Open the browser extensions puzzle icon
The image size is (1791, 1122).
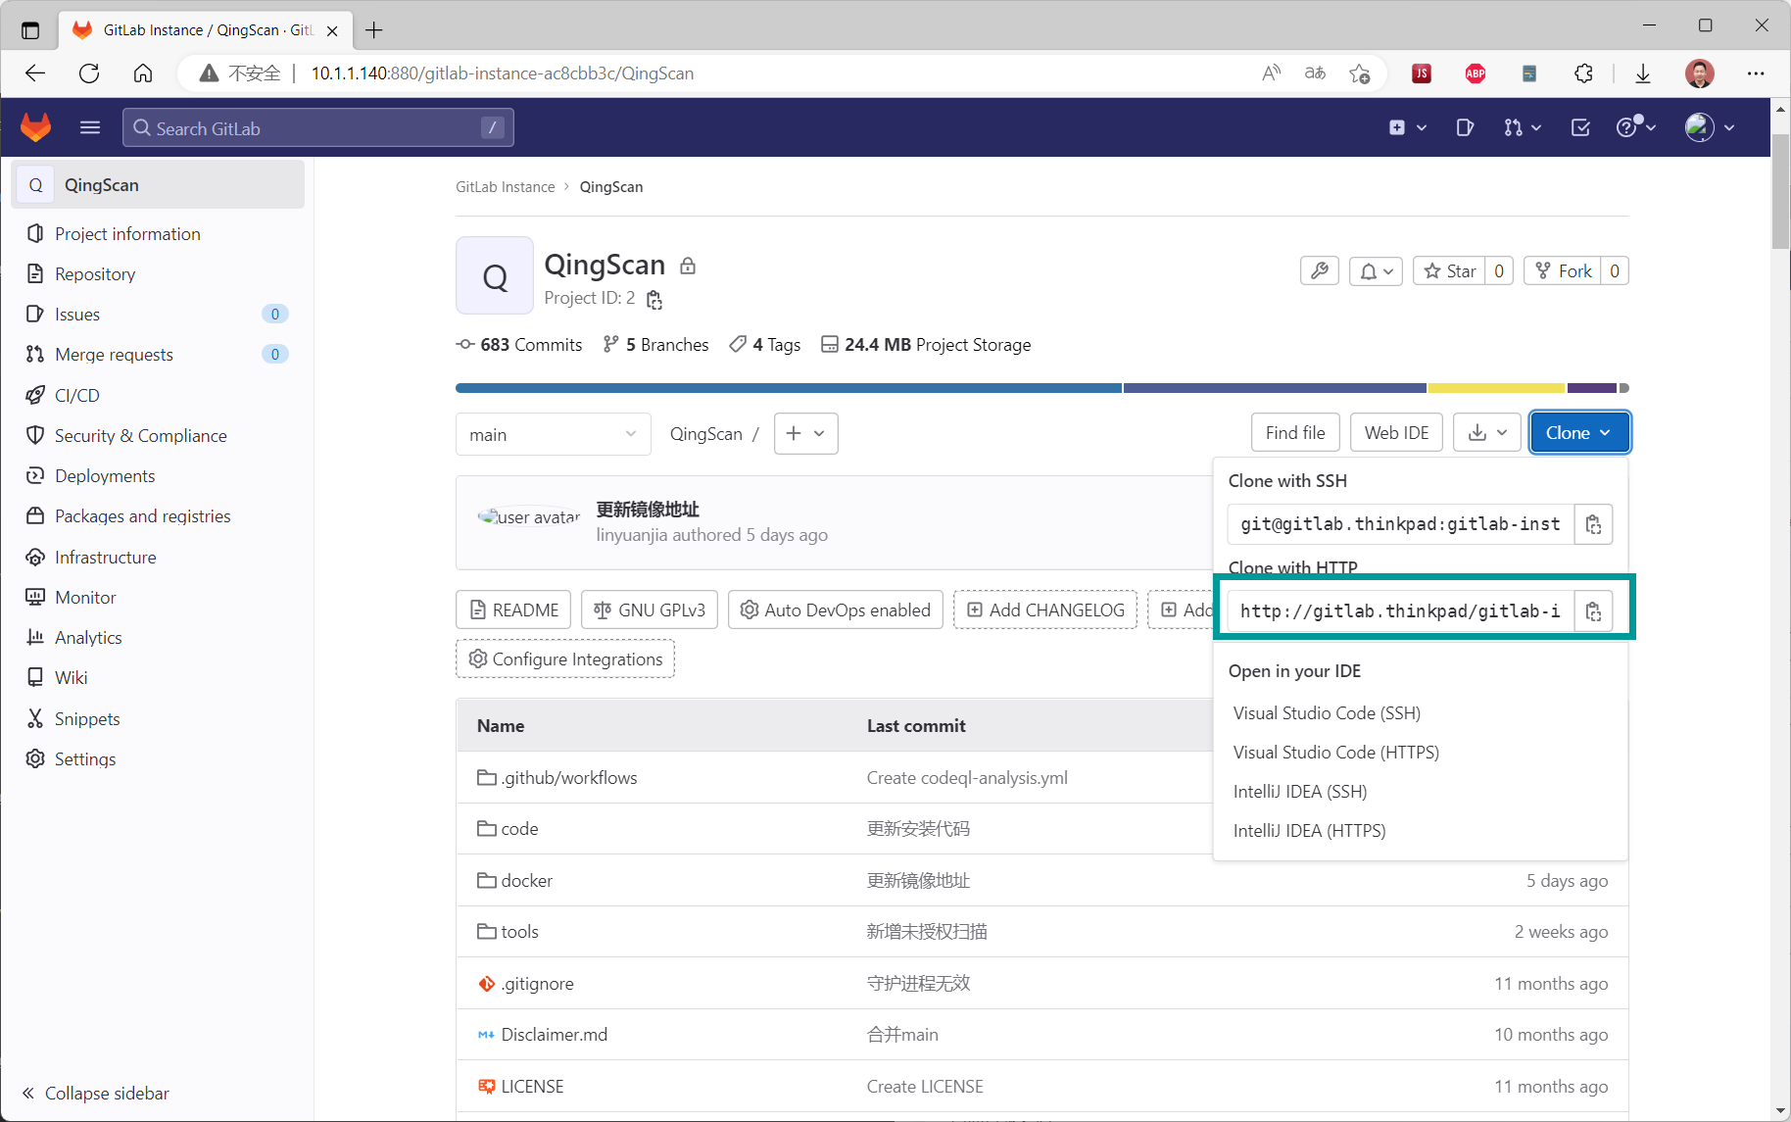(1583, 73)
